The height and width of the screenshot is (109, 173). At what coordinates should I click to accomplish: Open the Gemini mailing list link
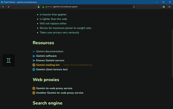48,65
